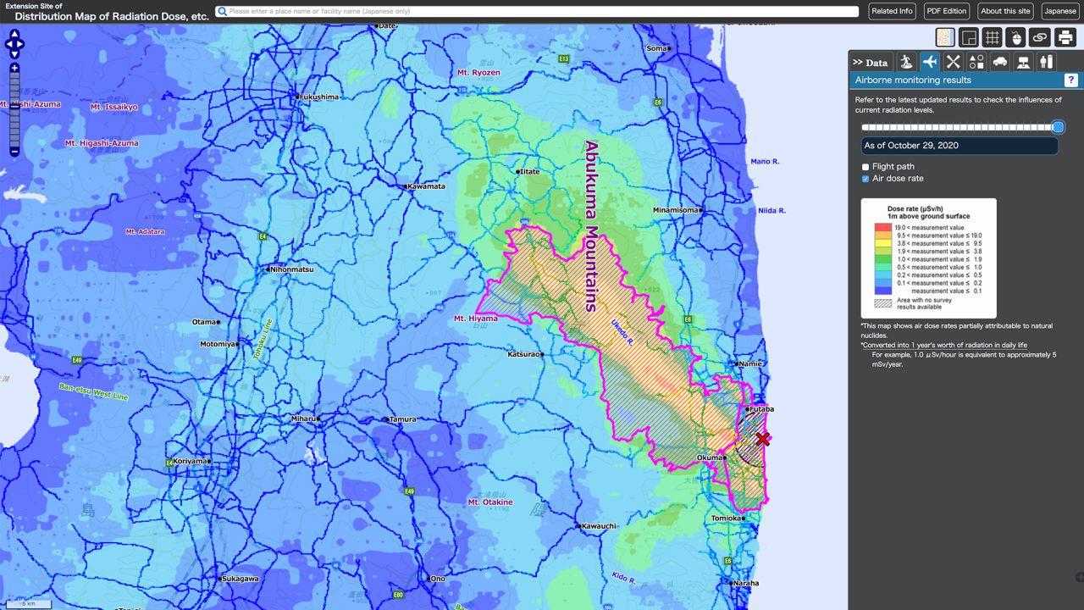Zoom out with the minus button
The width and height of the screenshot is (1084, 610).
point(14,152)
